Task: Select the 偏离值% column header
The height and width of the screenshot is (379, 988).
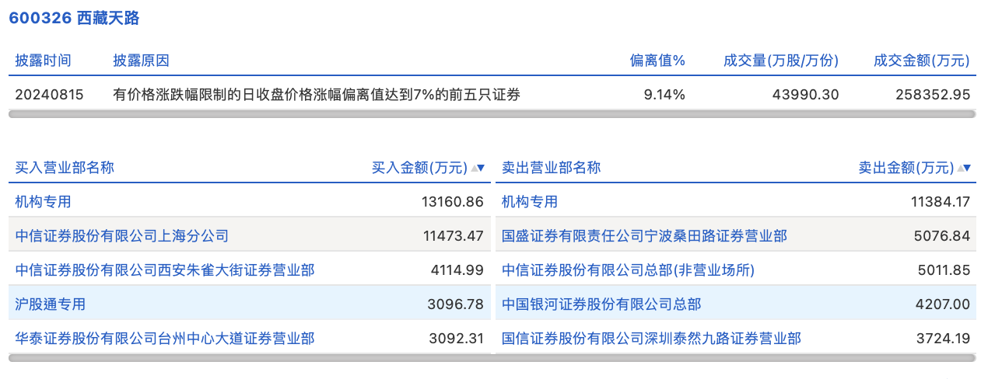Action: click(x=657, y=61)
